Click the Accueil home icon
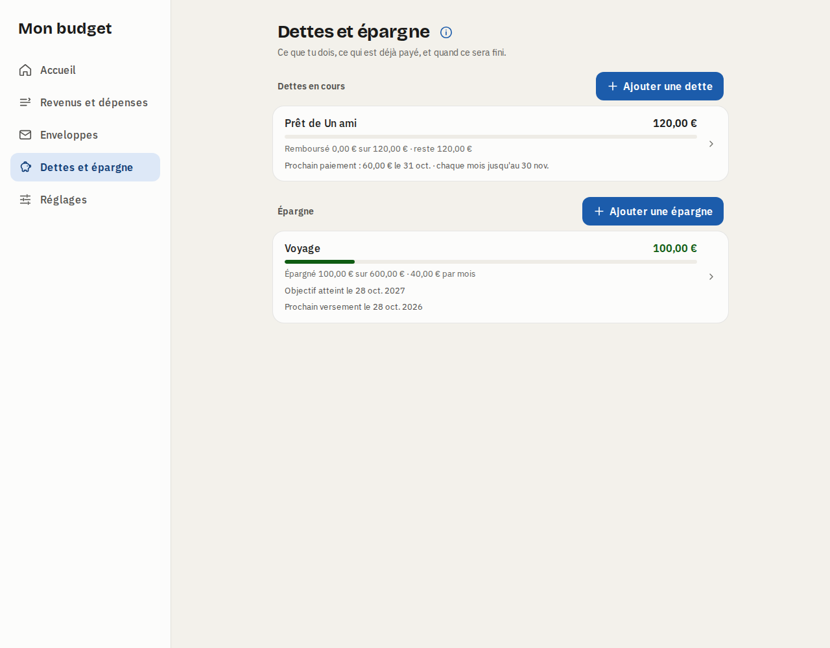This screenshot has width=830, height=648. [x=25, y=70]
